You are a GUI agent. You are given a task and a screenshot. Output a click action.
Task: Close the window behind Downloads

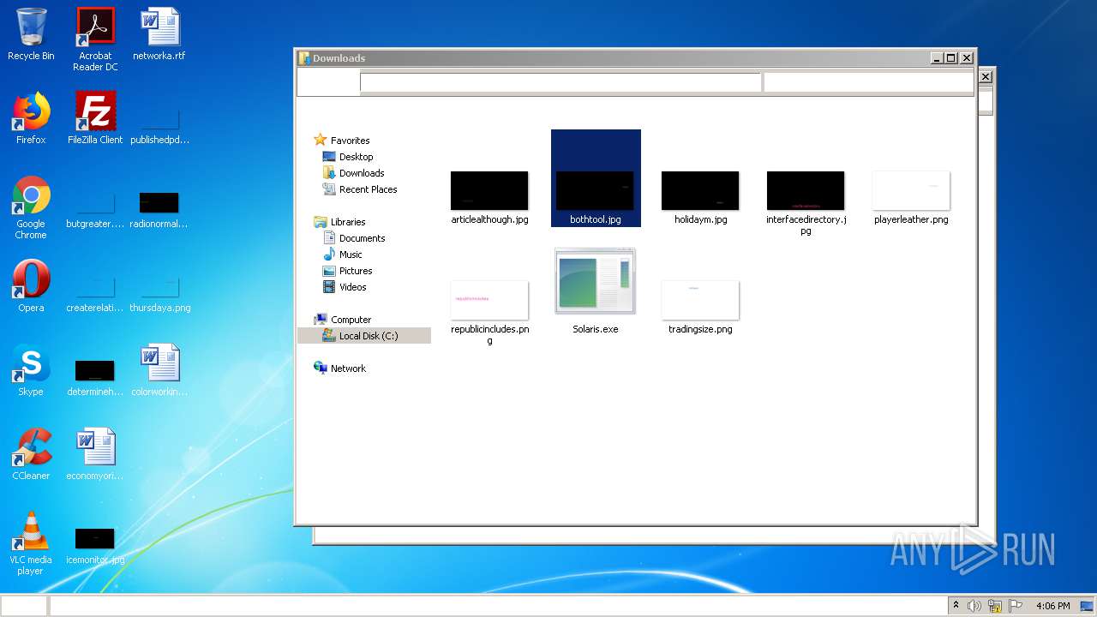(x=986, y=77)
